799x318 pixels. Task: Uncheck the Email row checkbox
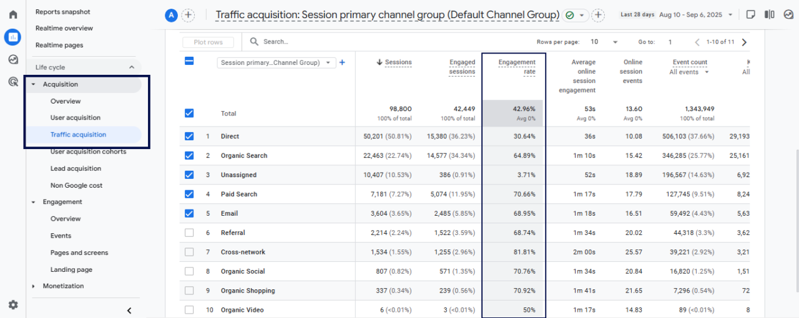click(189, 213)
